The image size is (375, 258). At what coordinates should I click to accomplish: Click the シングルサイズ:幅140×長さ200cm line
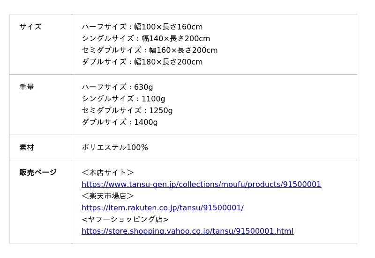146,39
